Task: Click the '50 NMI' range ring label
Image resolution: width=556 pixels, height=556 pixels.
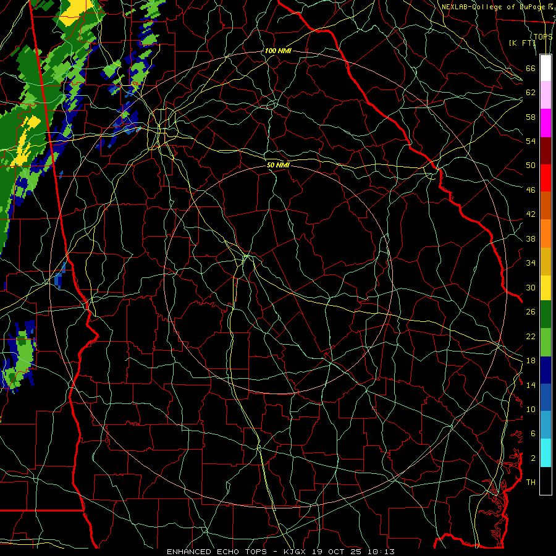Action: point(278,165)
